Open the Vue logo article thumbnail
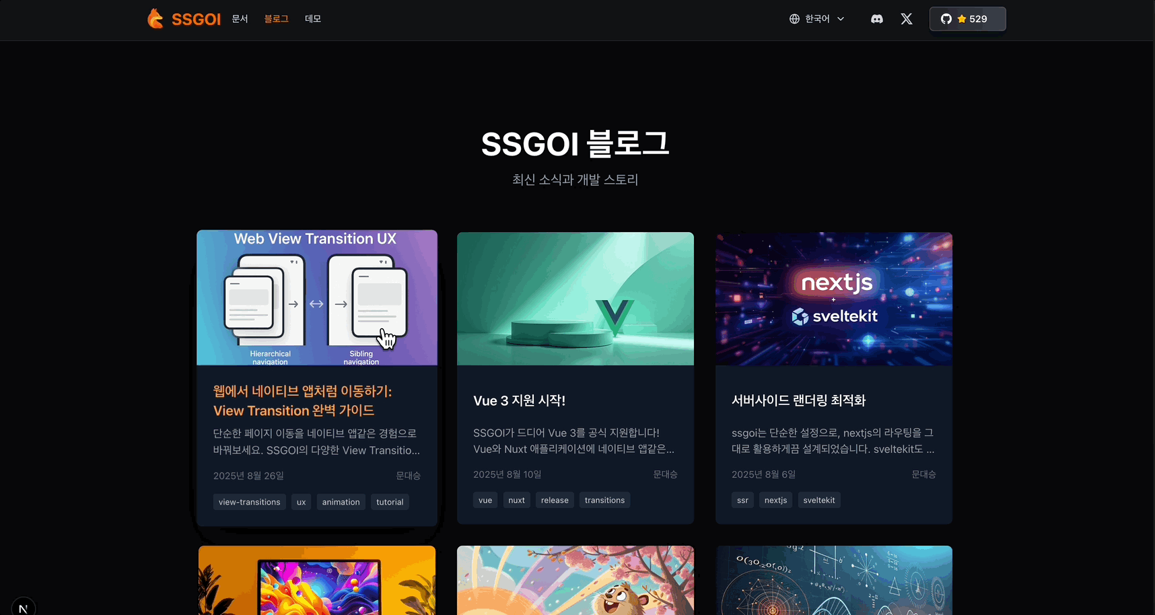The image size is (1155, 615). tap(575, 299)
